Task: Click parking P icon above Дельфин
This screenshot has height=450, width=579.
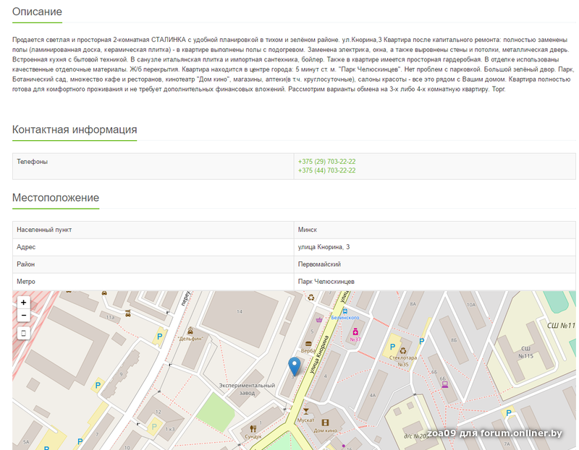Action: [159, 337]
